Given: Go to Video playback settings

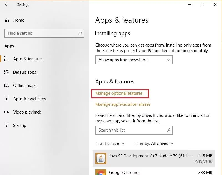Looking at the screenshot, I should [27, 112].
